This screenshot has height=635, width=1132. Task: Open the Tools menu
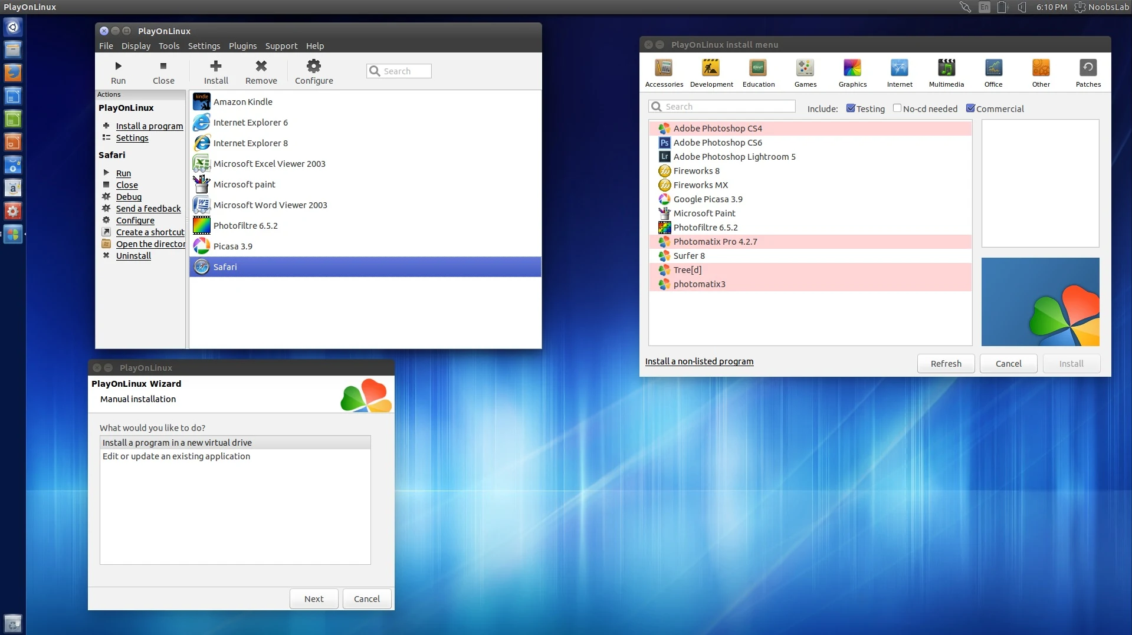[169, 46]
